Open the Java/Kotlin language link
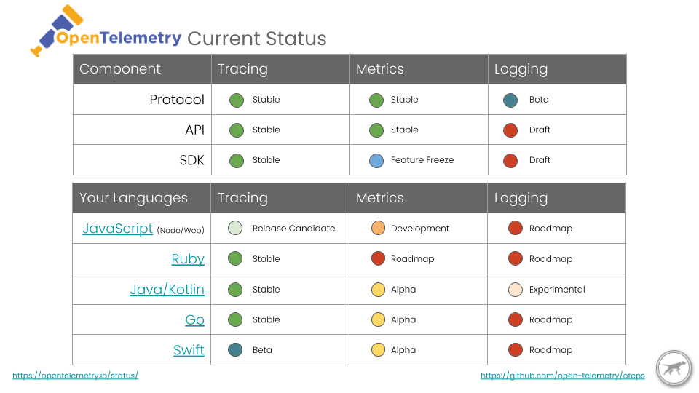This screenshot has width=699, height=393. pyautogui.click(x=167, y=290)
